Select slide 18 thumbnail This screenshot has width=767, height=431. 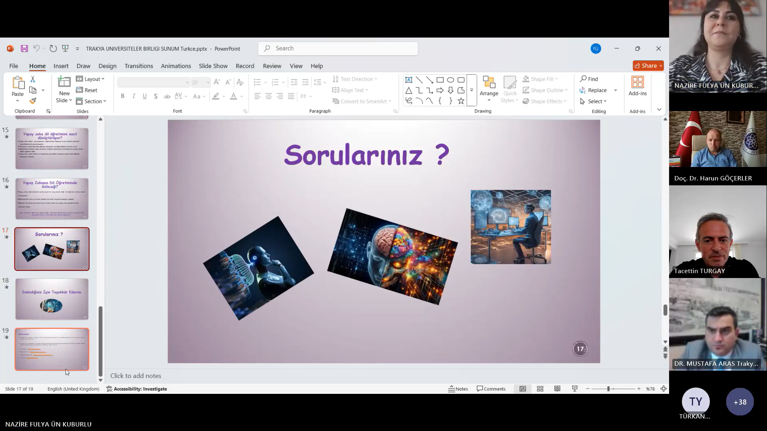point(52,299)
